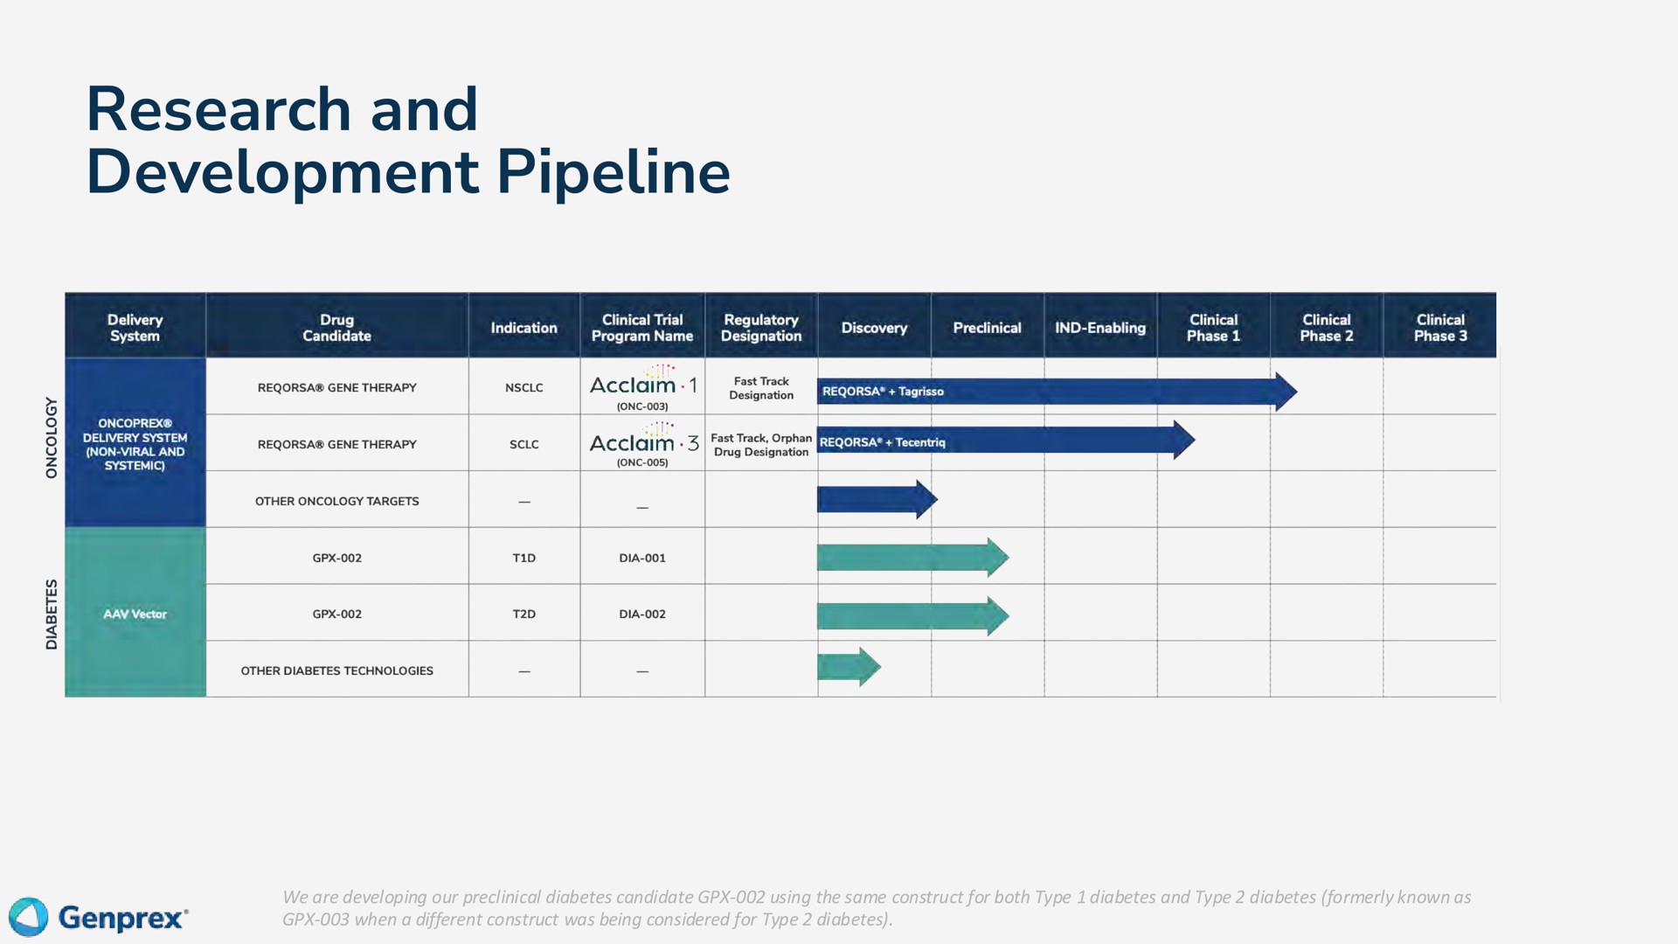Select the Regulatory Designation column header
The height and width of the screenshot is (944, 1678).
pyautogui.click(x=761, y=326)
